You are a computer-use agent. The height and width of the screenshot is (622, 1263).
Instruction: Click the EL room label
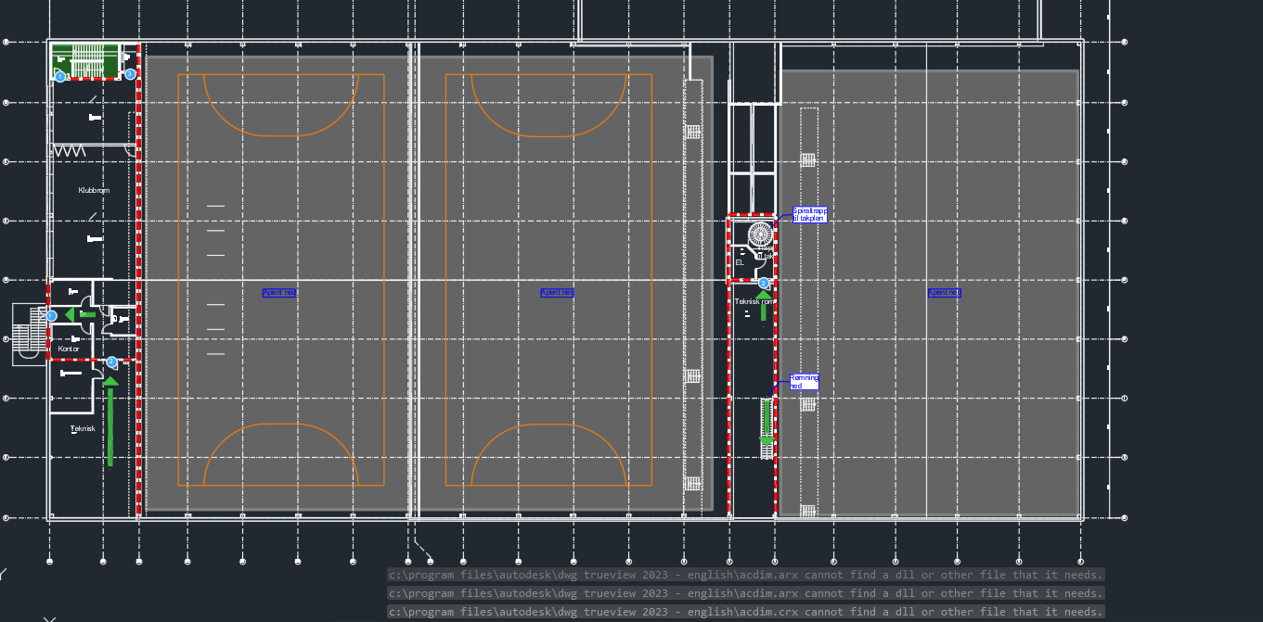[x=740, y=262]
